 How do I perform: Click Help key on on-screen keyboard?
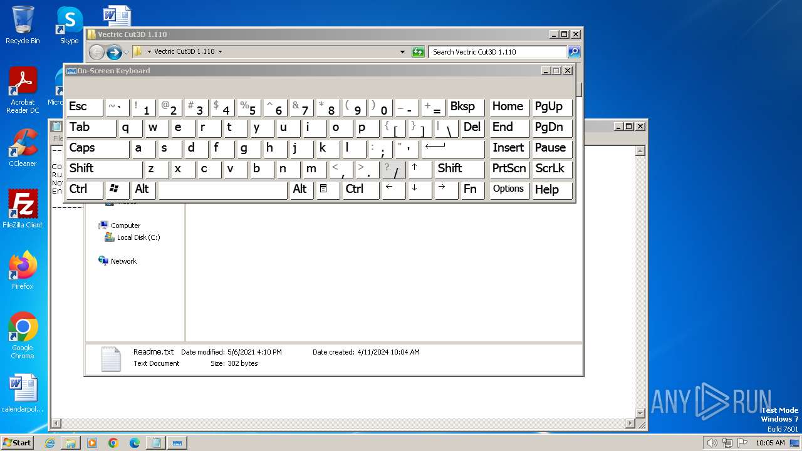(551, 190)
